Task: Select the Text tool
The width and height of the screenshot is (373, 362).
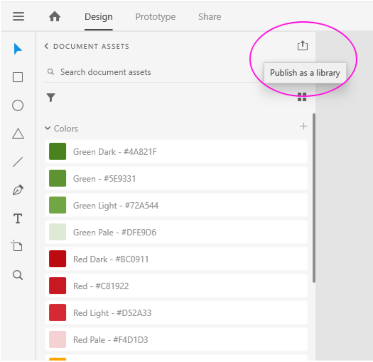Action: (18, 219)
